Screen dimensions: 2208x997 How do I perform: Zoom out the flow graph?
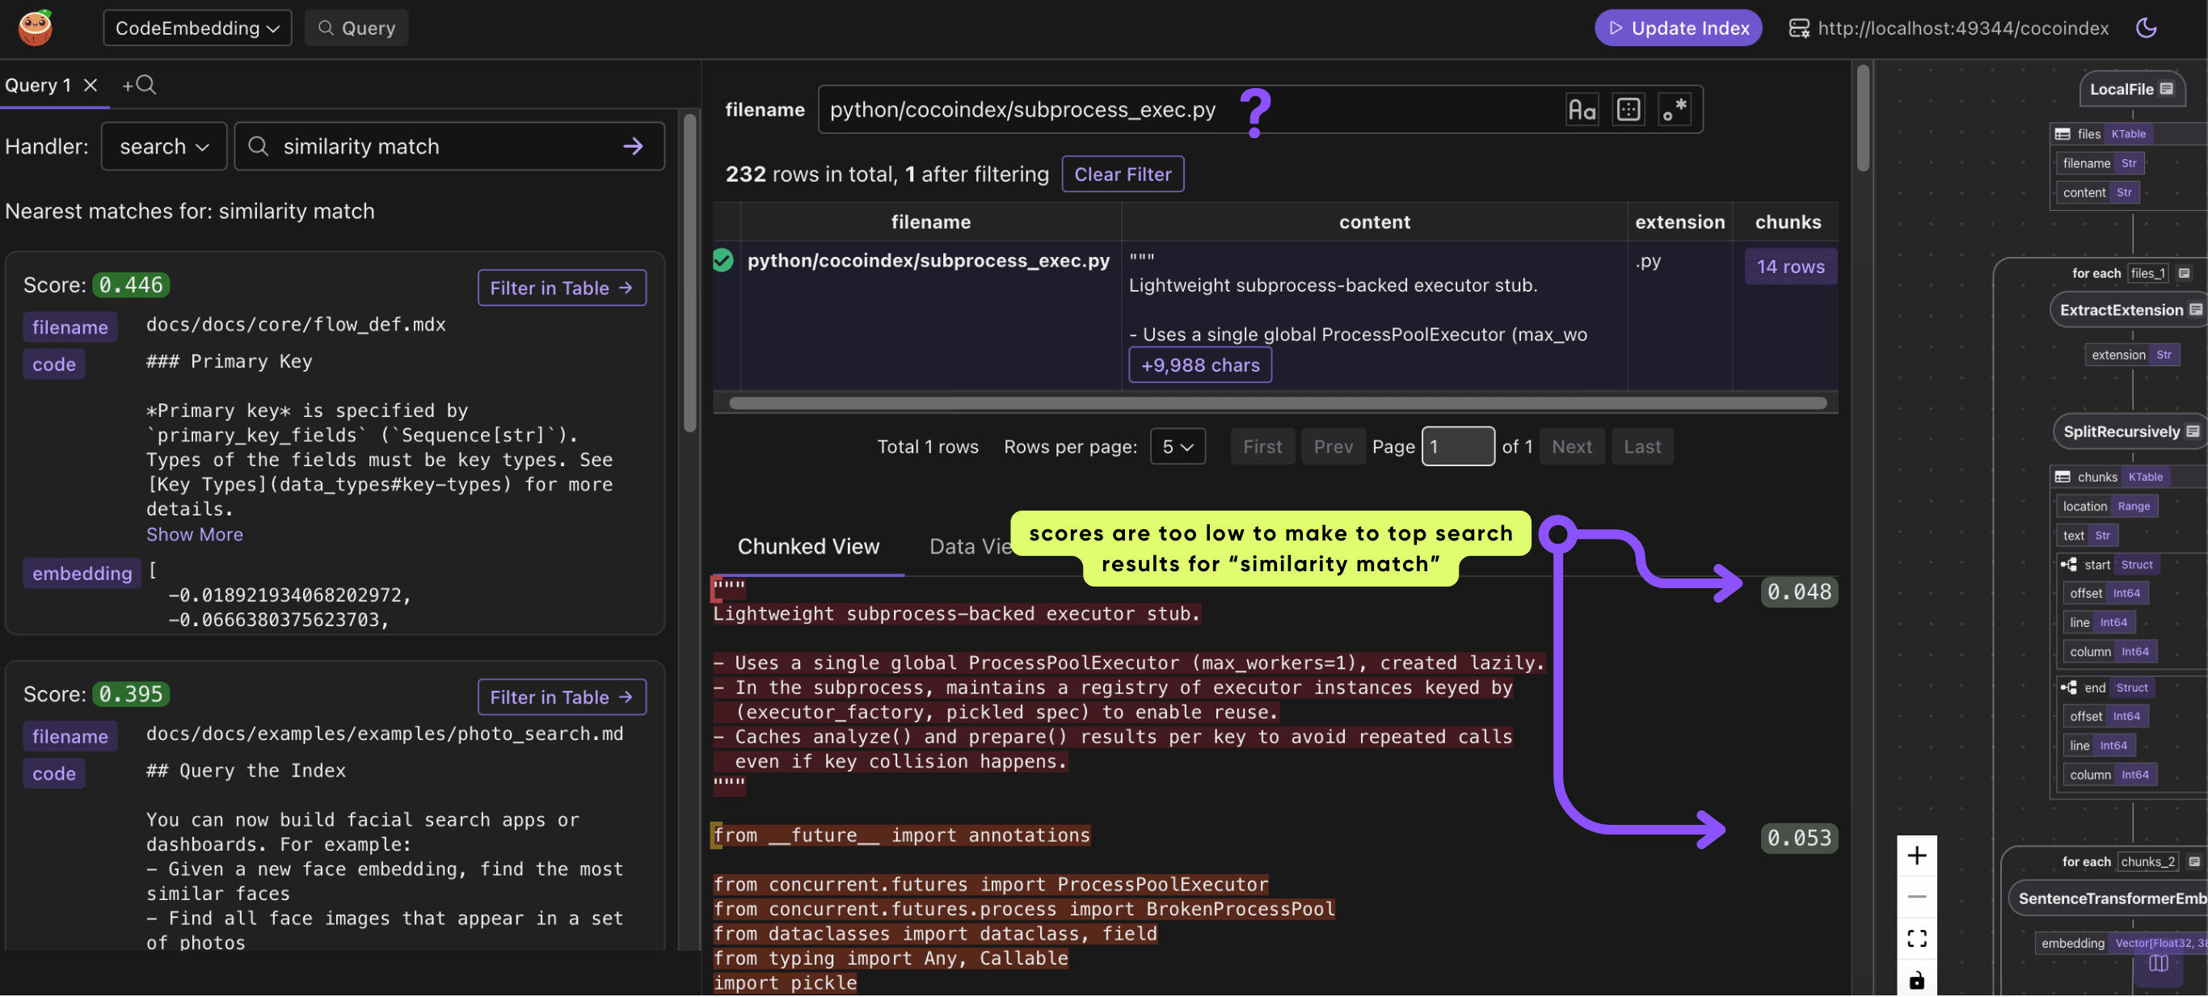(1916, 897)
